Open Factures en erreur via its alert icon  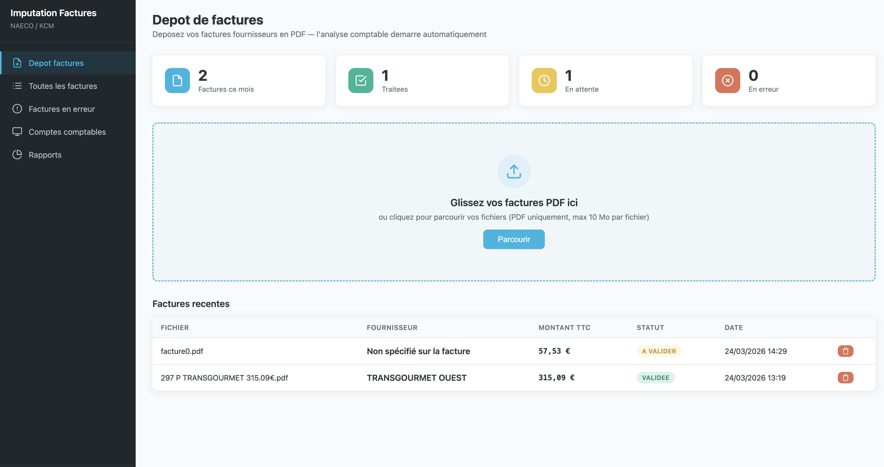[17, 109]
